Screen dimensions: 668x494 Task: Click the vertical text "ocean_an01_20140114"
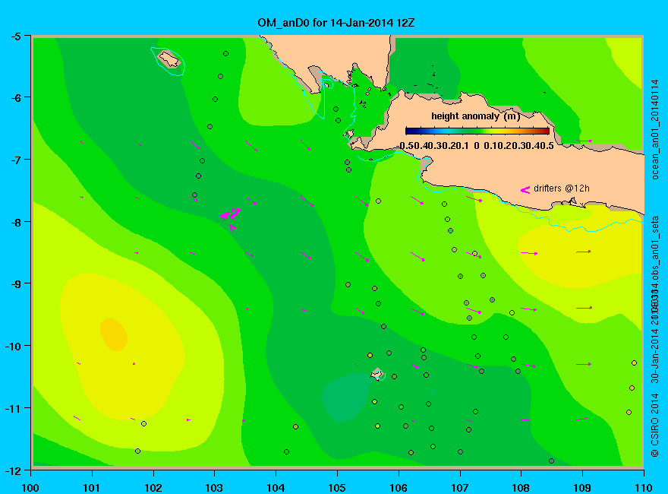(655, 130)
